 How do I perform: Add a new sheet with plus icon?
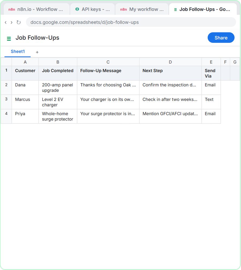(x=37, y=52)
